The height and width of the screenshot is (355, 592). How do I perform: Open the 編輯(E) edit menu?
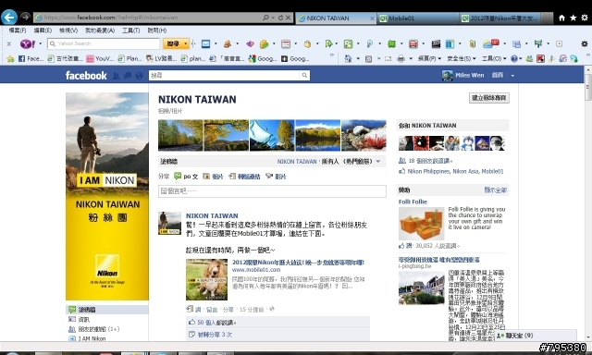click(43, 31)
